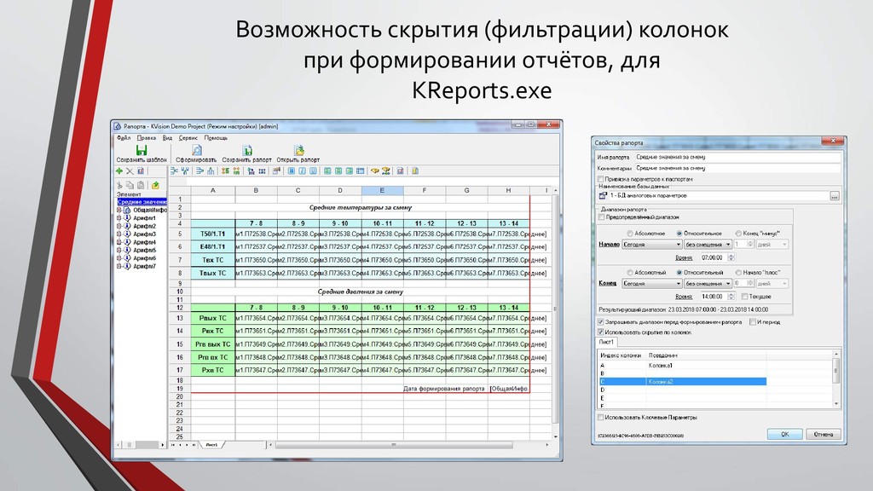Click cell Рвых ТС in the spreadsheet
This screenshot has height=491, width=873.
point(213,319)
